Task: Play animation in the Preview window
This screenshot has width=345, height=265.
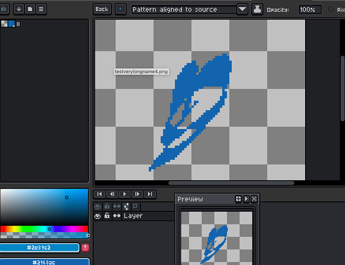Action: pyautogui.click(x=246, y=199)
